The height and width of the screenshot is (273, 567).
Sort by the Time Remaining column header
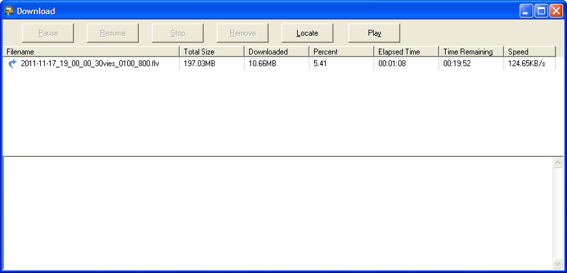tap(471, 52)
